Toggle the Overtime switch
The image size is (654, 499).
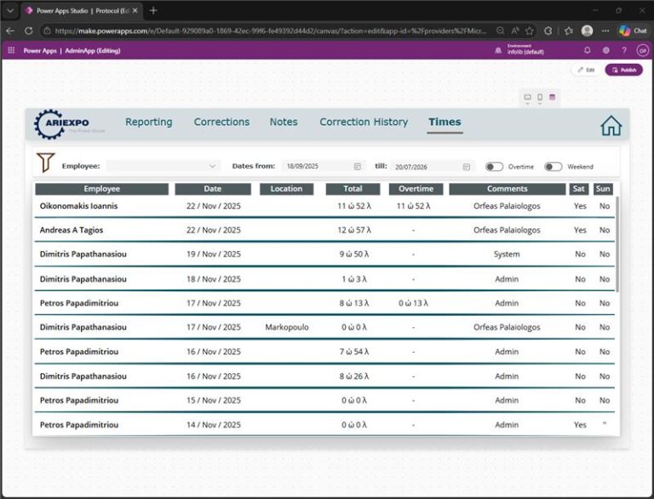(494, 167)
